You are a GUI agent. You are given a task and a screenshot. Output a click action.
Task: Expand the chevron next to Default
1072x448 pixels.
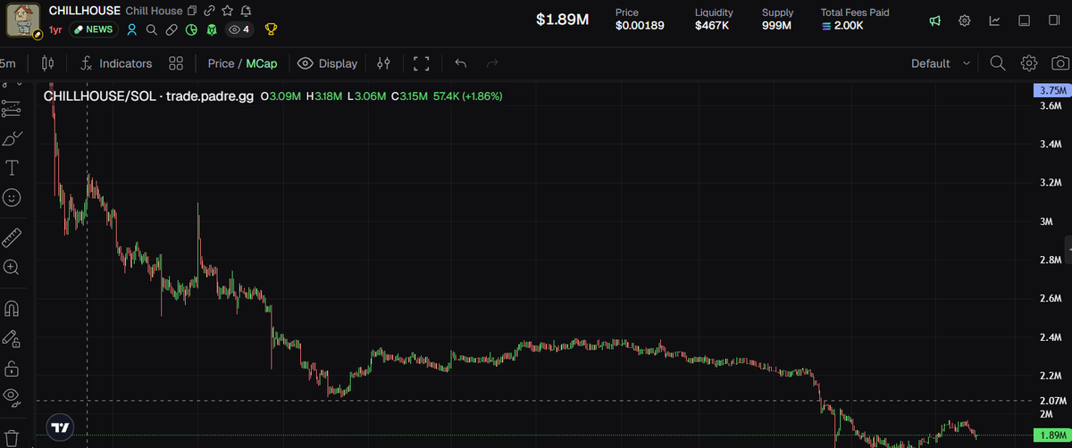(967, 63)
